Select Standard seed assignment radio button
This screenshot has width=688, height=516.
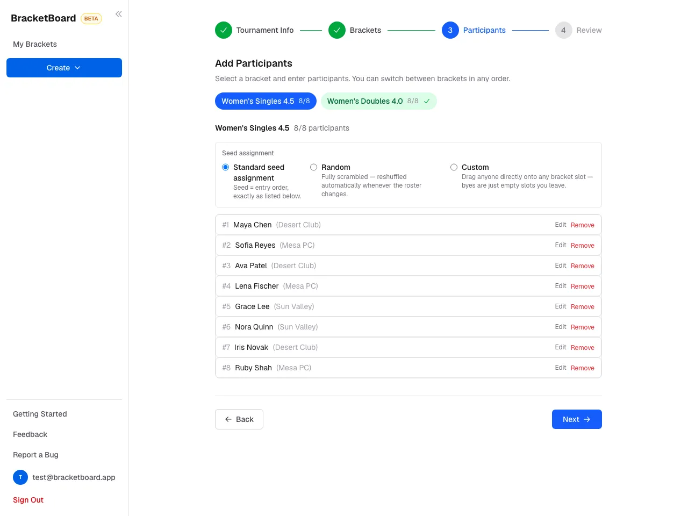[x=226, y=167]
